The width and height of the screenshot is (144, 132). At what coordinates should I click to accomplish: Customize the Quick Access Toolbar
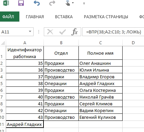pos(84,3)
